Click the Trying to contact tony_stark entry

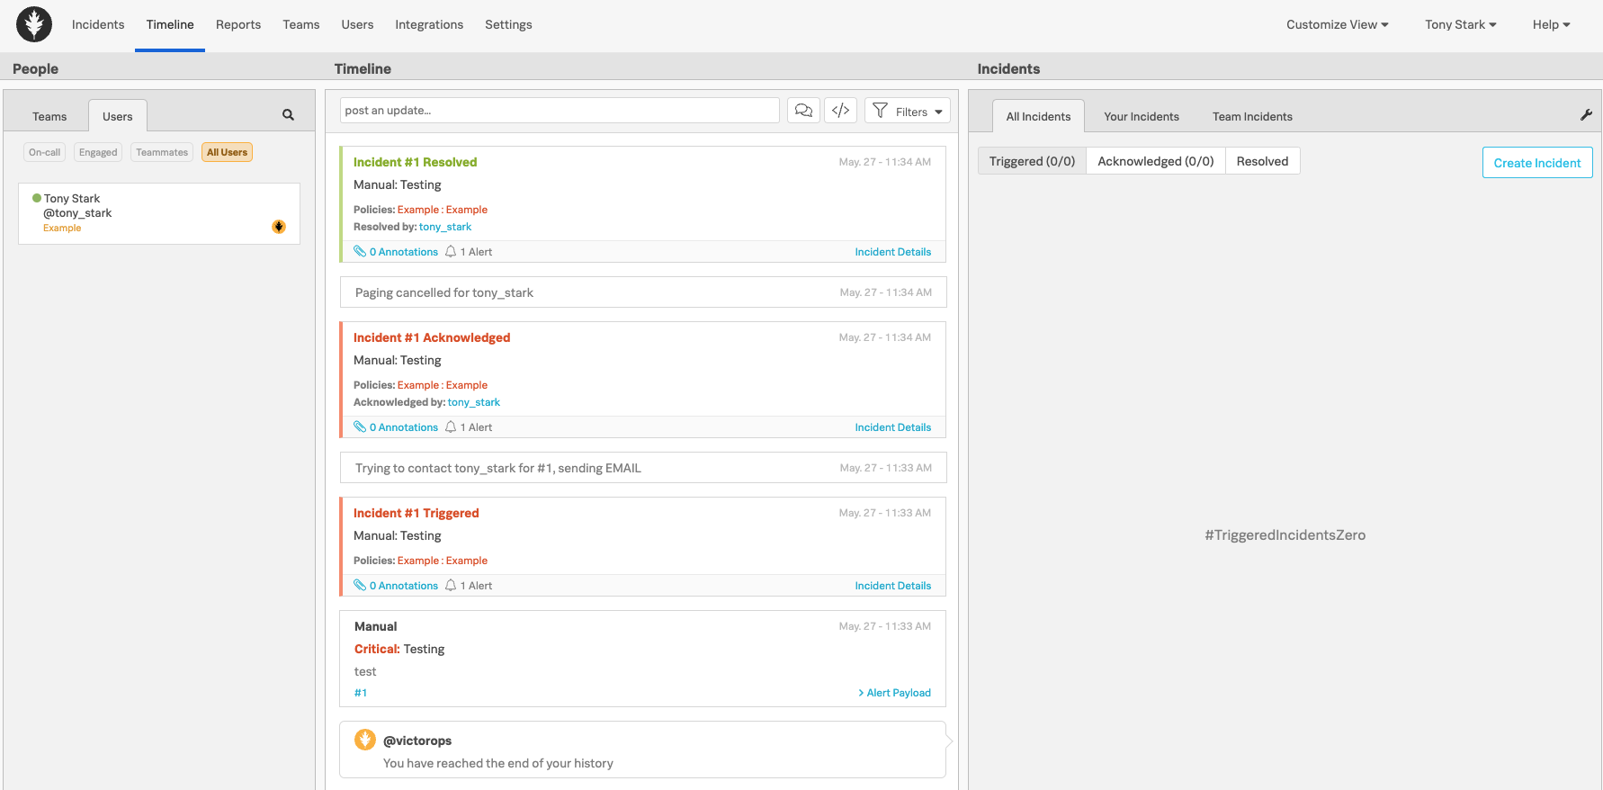click(643, 468)
